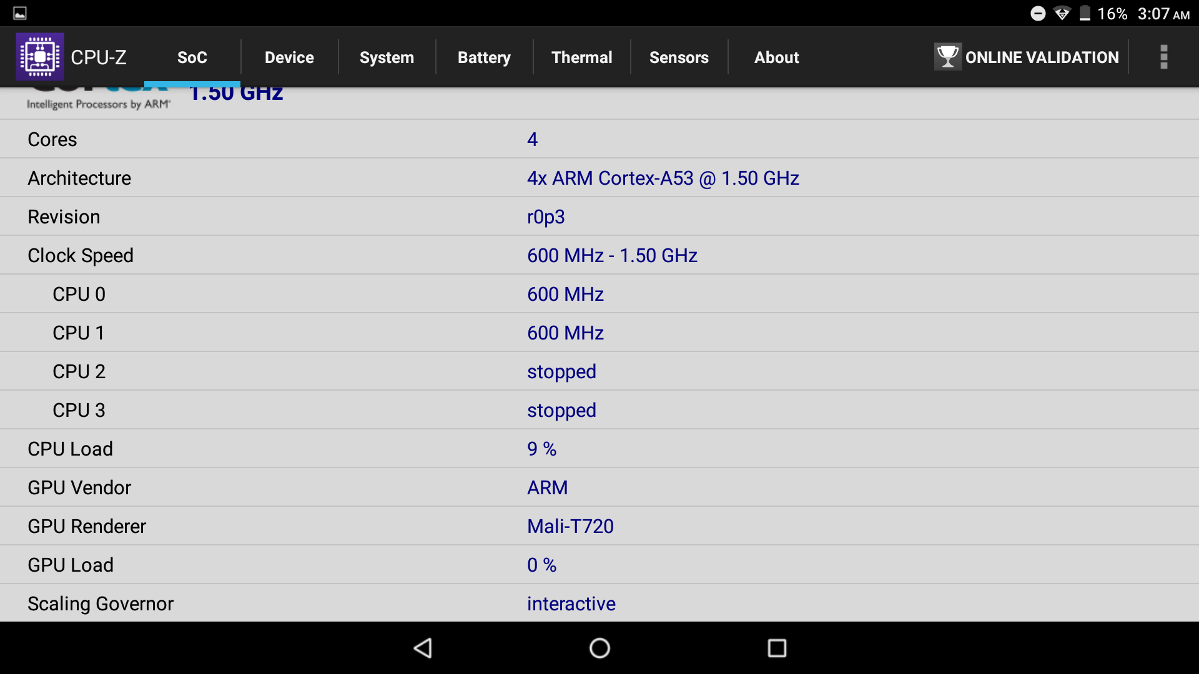The width and height of the screenshot is (1199, 674).
Task: Select the GPU Vendor row label
Action: [x=79, y=487]
